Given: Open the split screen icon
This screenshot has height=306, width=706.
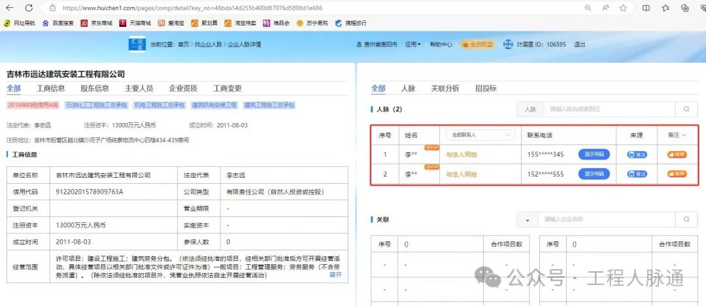Looking at the screenshot, I should pyautogui.click(x=646, y=8).
